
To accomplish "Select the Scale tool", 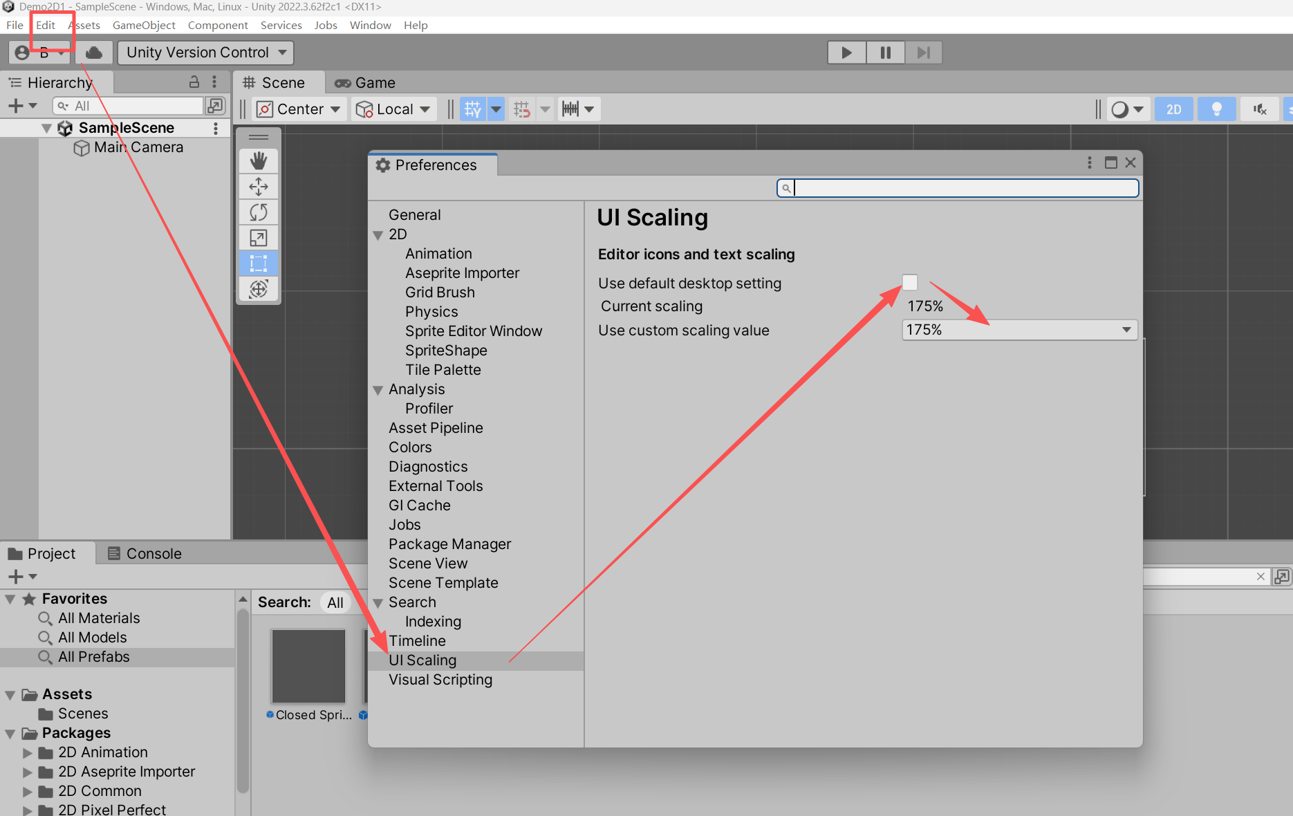I will [x=259, y=237].
